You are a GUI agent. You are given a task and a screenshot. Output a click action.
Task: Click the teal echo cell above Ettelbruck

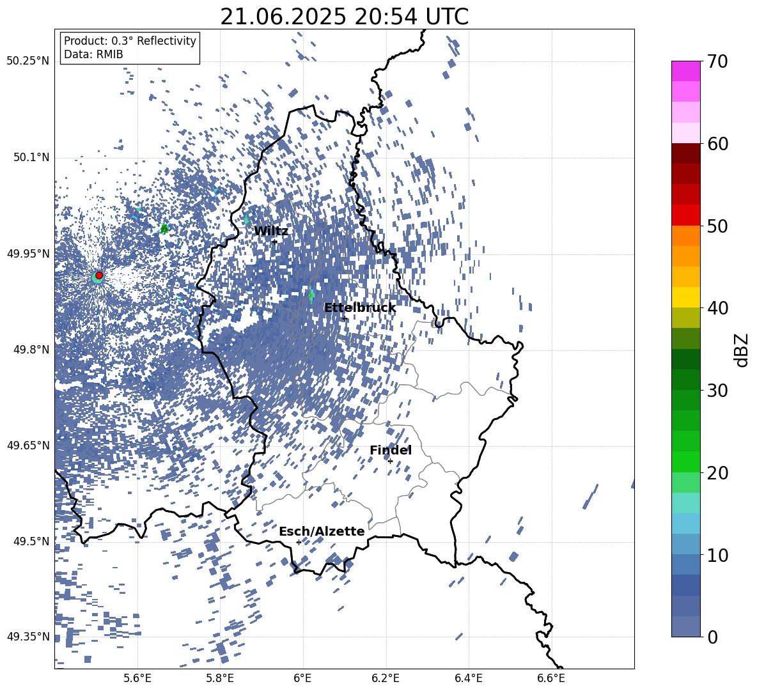(311, 294)
